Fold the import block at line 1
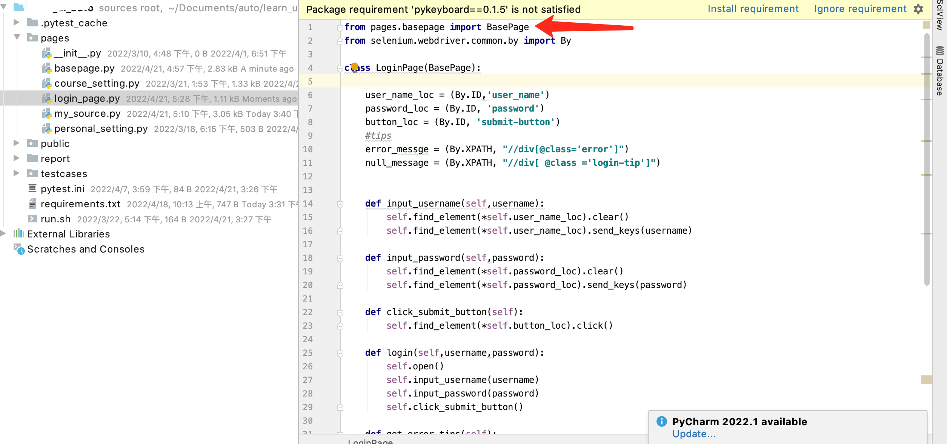Viewport: 947px width, 444px height. pos(340,28)
